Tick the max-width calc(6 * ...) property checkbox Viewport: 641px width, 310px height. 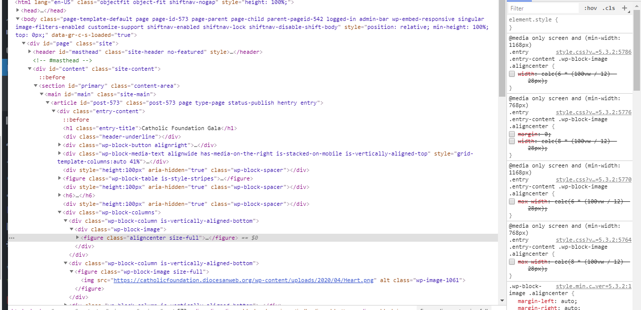click(x=512, y=202)
